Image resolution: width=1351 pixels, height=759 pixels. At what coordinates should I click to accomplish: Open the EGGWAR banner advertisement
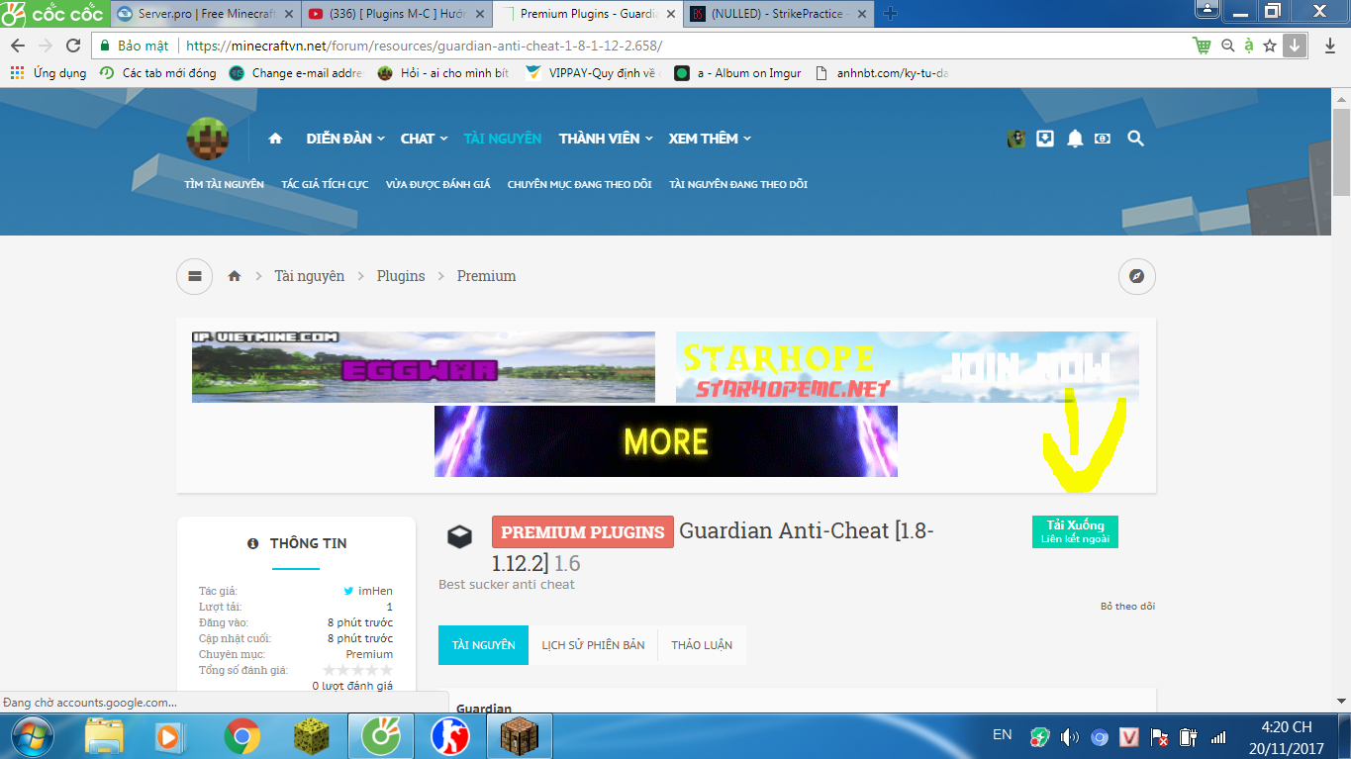(424, 367)
